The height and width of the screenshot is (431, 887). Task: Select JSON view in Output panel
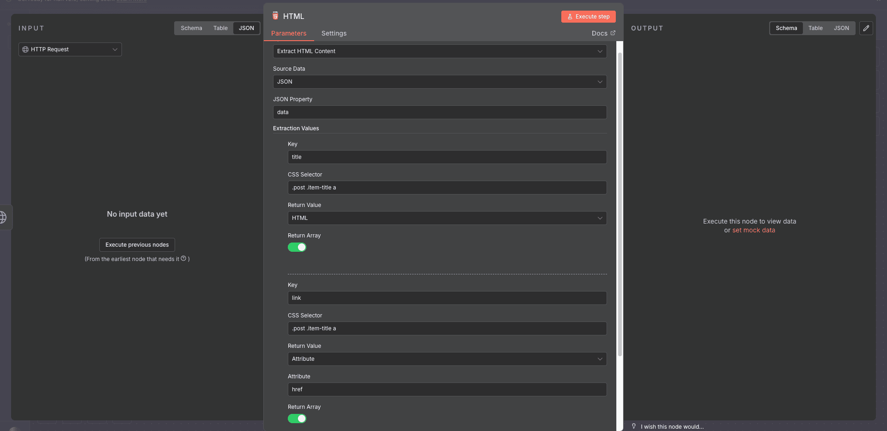pos(841,28)
